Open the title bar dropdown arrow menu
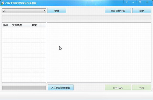The width and height of the screenshot is (153, 100). pyautogui.click(x=127, y=2)
